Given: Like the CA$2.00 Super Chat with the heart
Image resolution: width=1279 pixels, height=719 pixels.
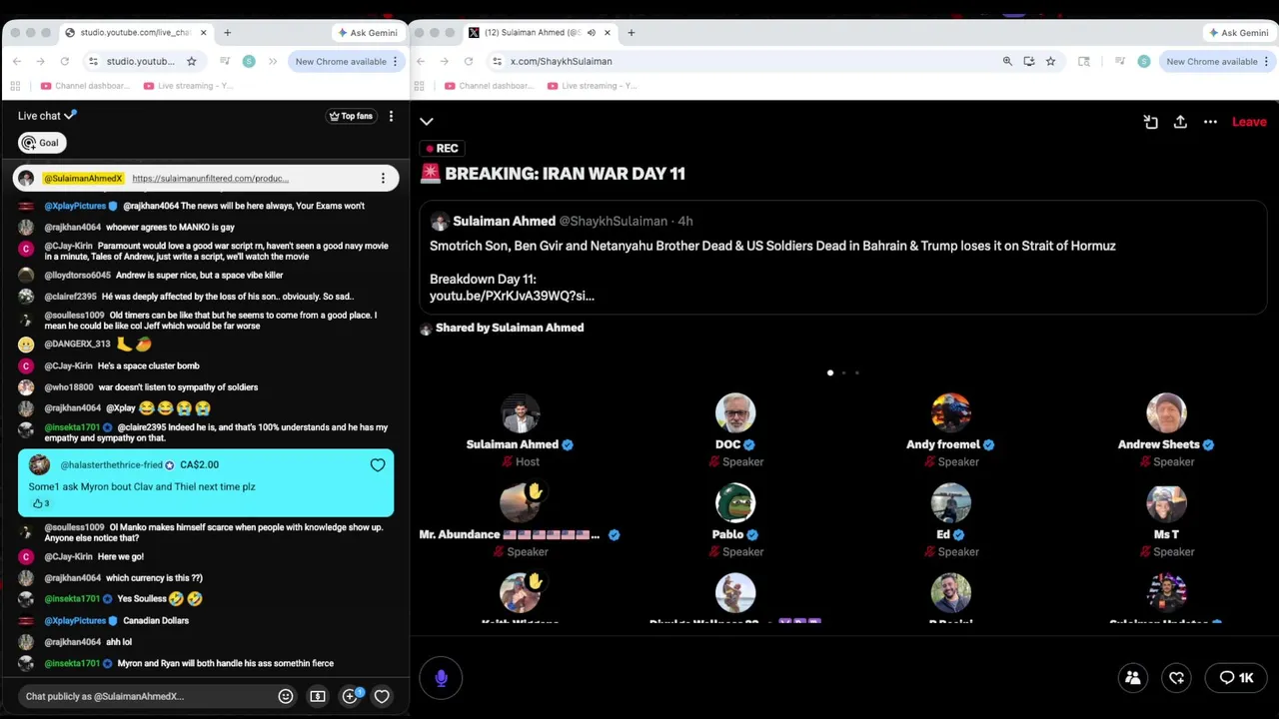Looking at the screenshot, I should tap(378, 465).
